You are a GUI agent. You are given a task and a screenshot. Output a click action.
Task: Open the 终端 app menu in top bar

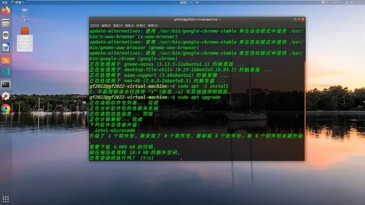(18, 2)
